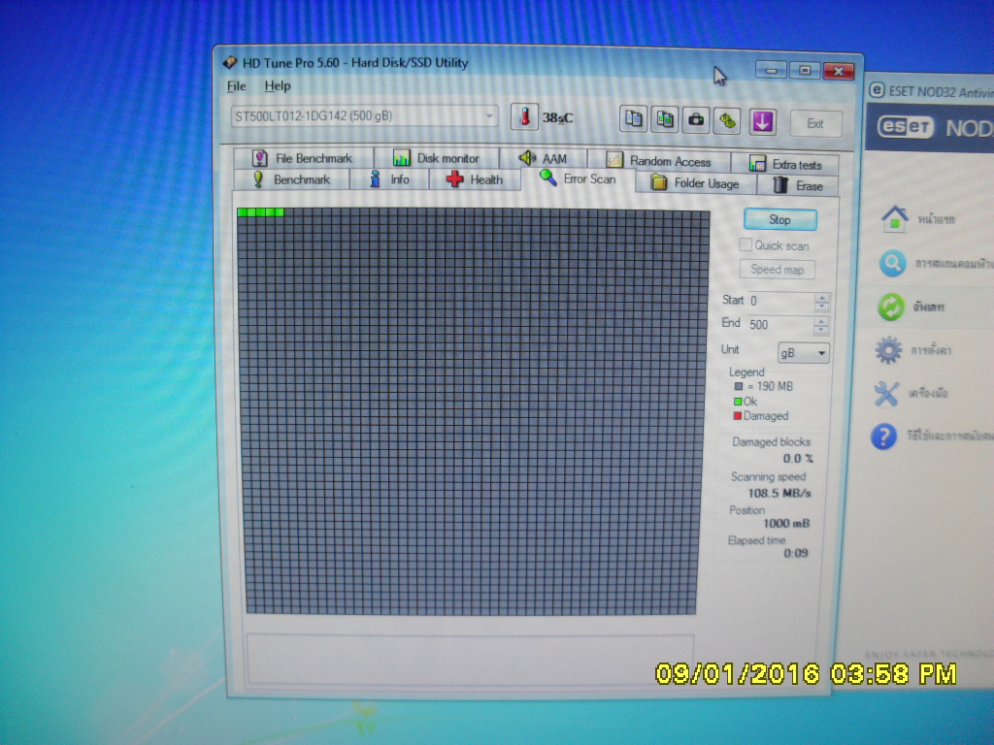This screenshot has width=994, height=745.
Task: Switch to the Erase tab
Action: (798, 185)
